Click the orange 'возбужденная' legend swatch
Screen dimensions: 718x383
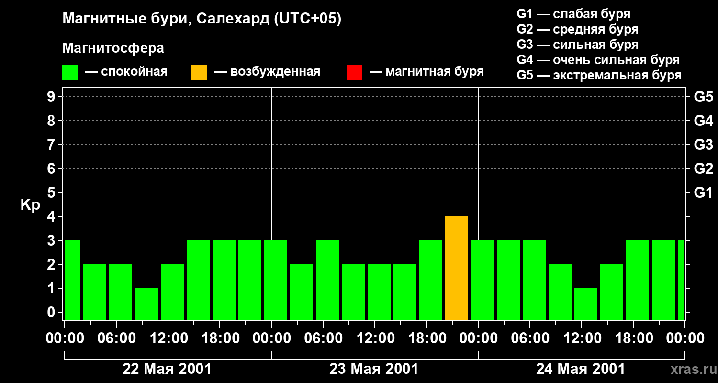point(200,72)
